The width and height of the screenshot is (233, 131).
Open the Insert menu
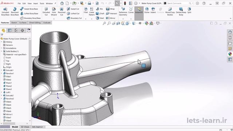tap(36, 3)
